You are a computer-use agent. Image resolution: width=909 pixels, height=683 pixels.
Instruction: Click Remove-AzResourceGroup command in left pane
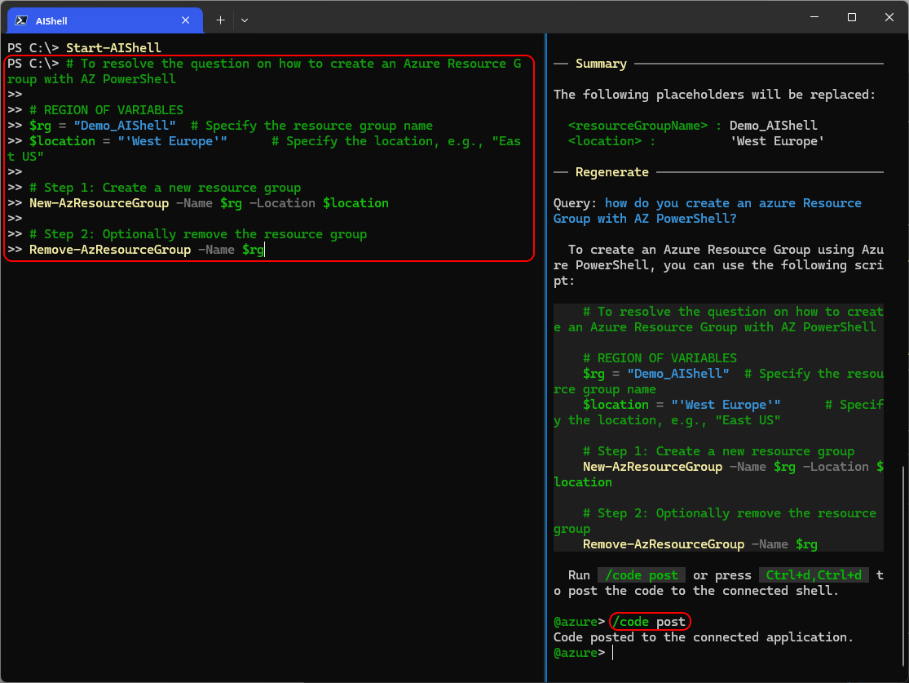110,250
